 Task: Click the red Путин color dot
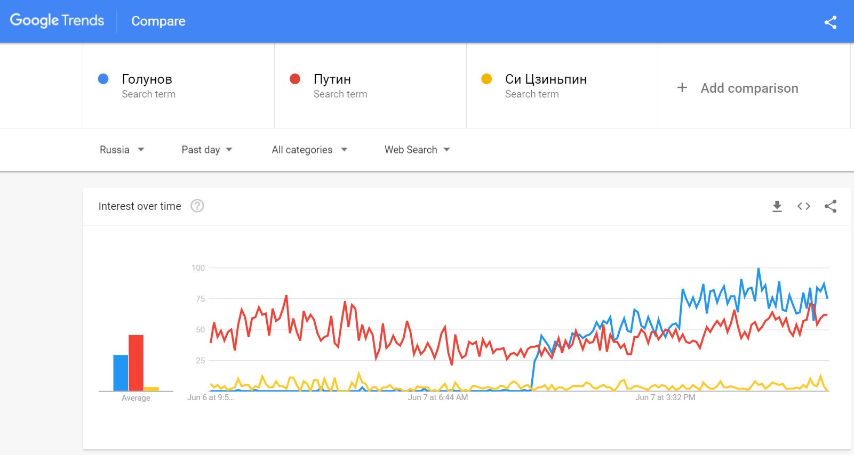(x=295, y=79)
